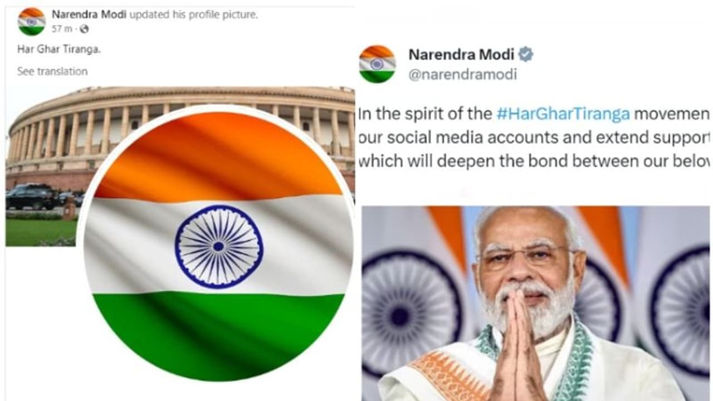
Task: Click the globe public-privacy icon
Action: [84, 29]
